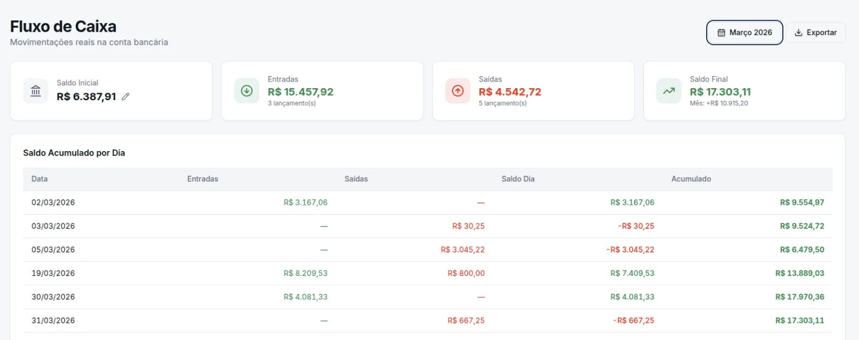Click the '5 lançamento(s)' text
This screenshot has height=340, width=859.
pos(503,103)
